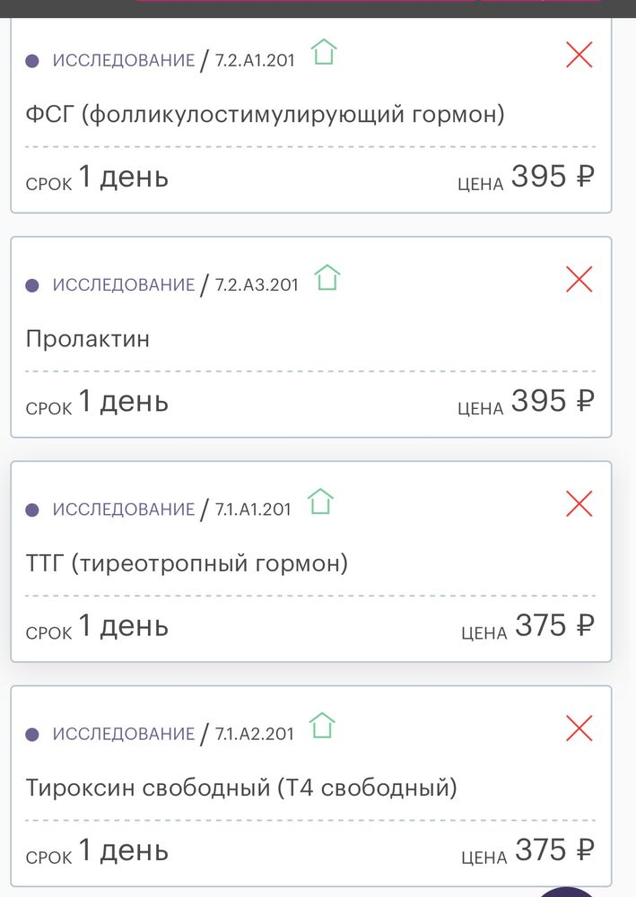Remove ТТГ via the red X icon

[x=579, y=504]
